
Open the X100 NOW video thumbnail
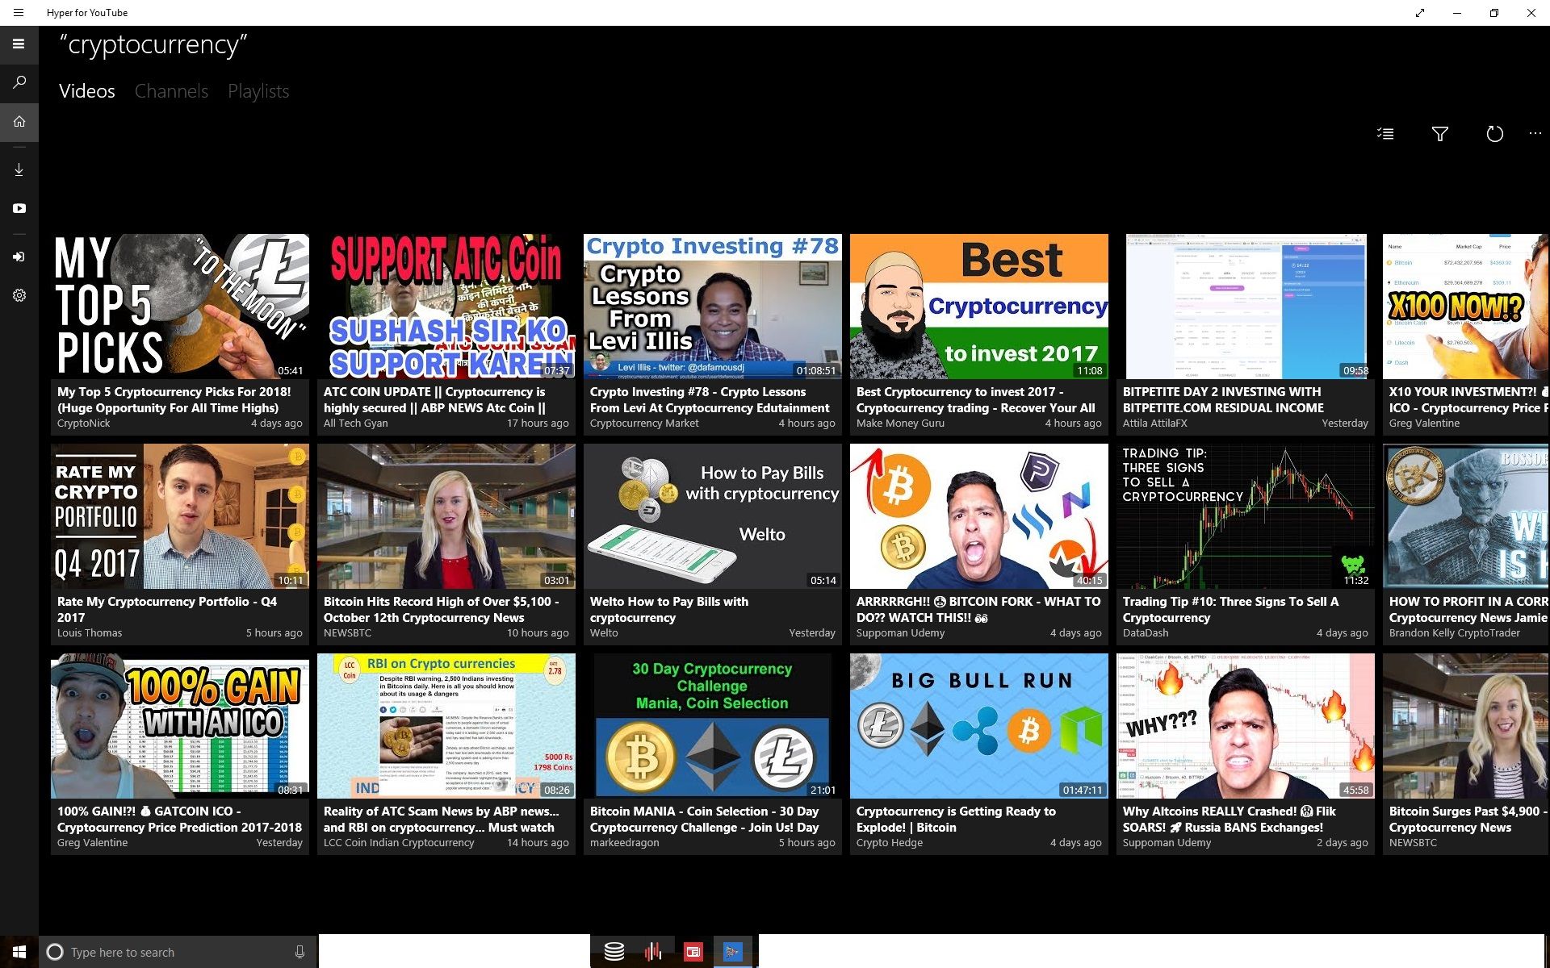click(1466, 307)
